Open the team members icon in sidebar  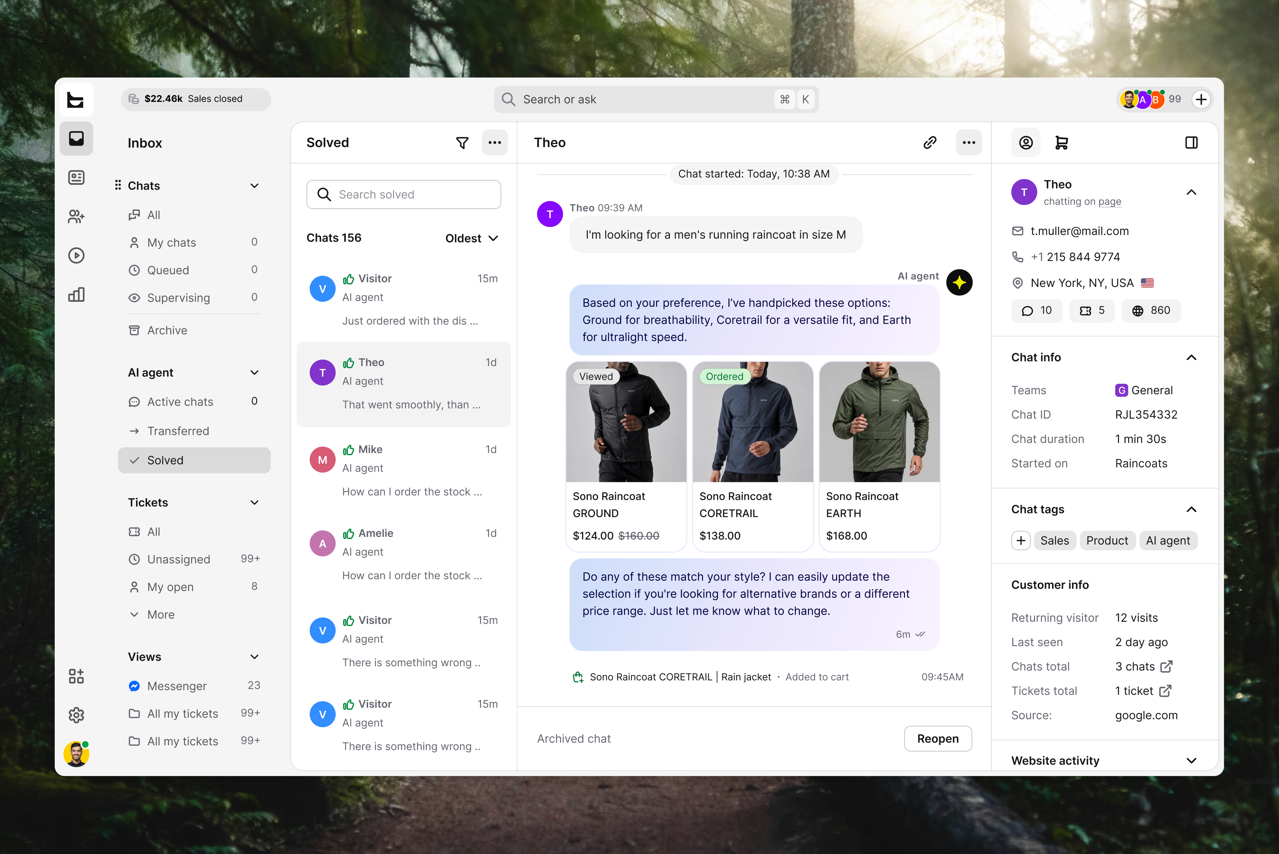[76, 217]
